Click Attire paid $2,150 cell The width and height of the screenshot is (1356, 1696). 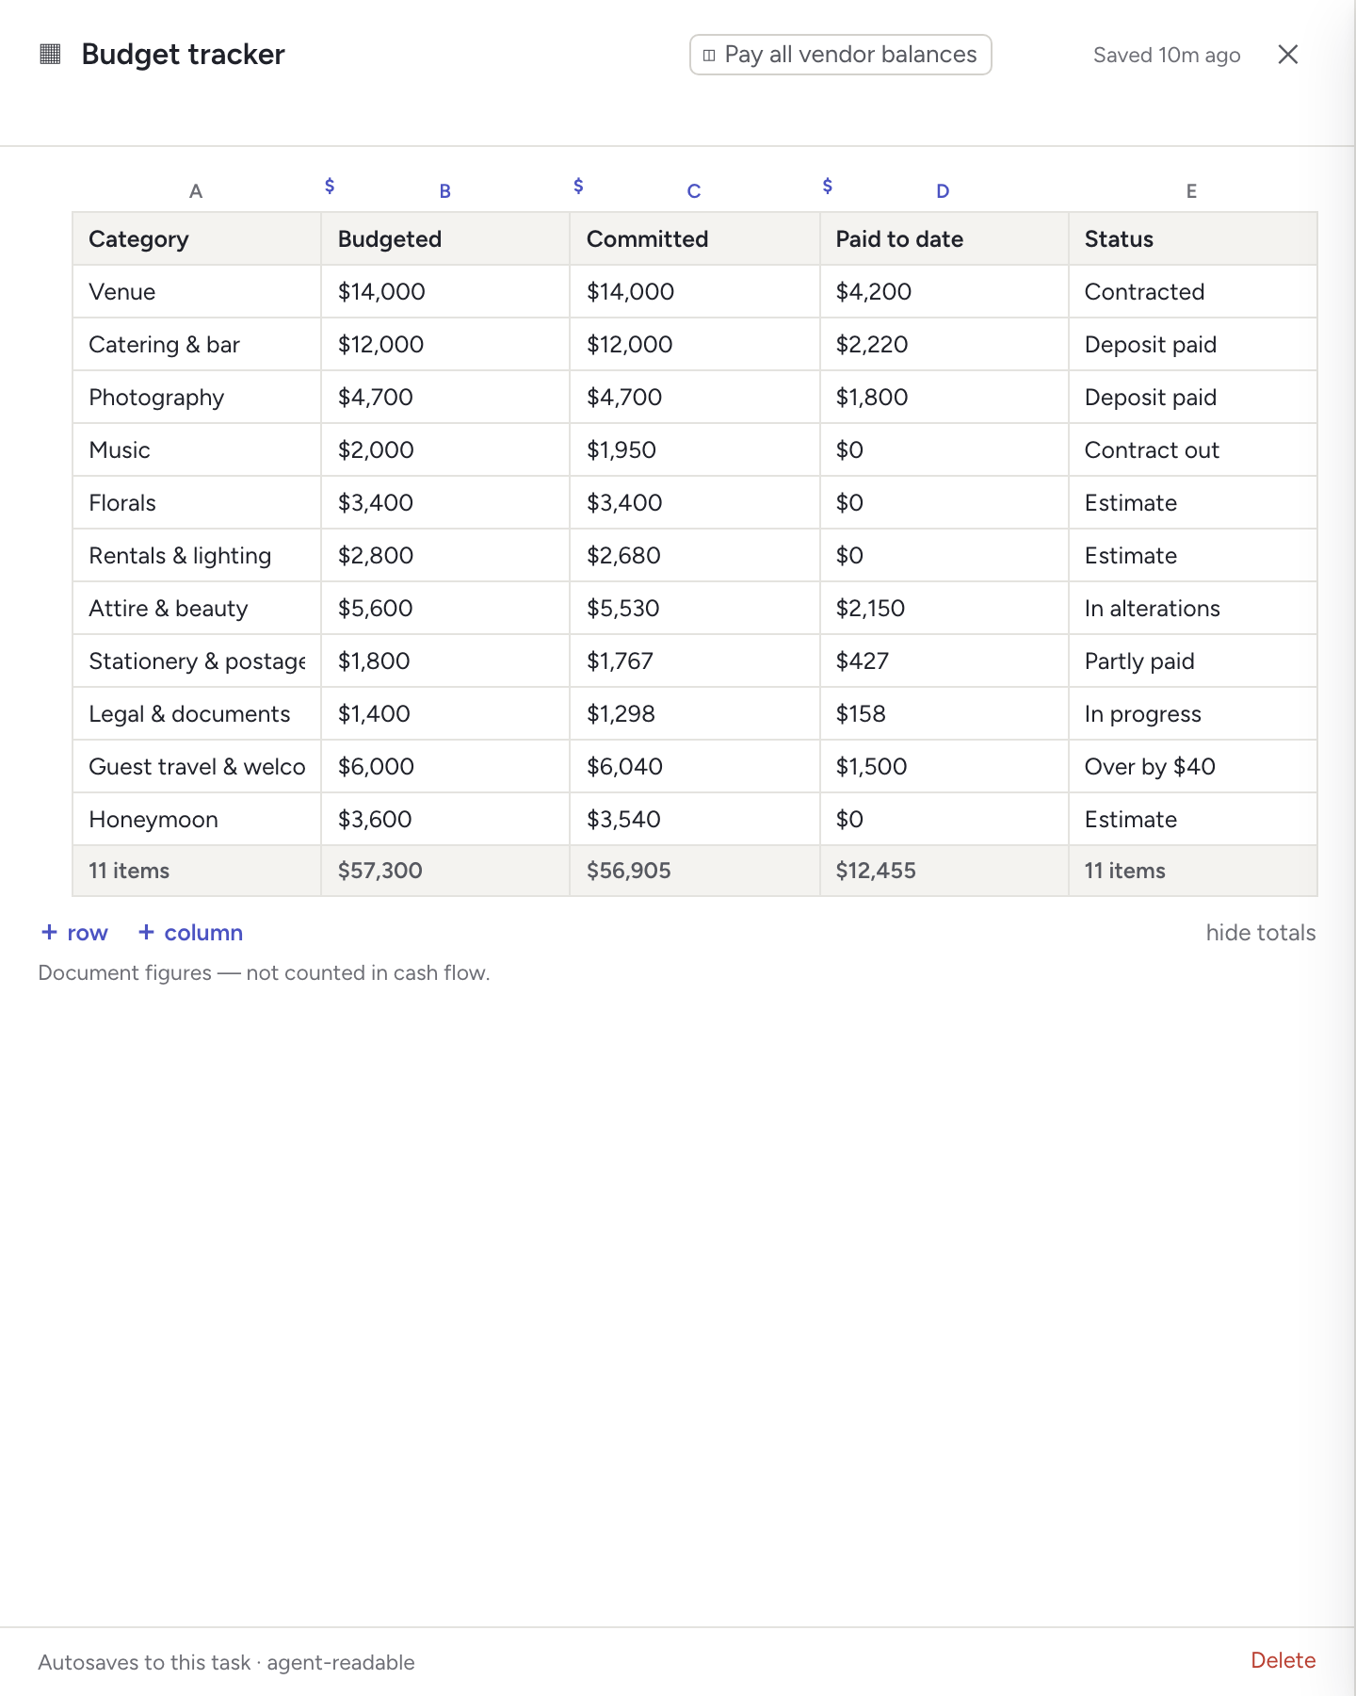pyautogui.click(x=944, y=609)
